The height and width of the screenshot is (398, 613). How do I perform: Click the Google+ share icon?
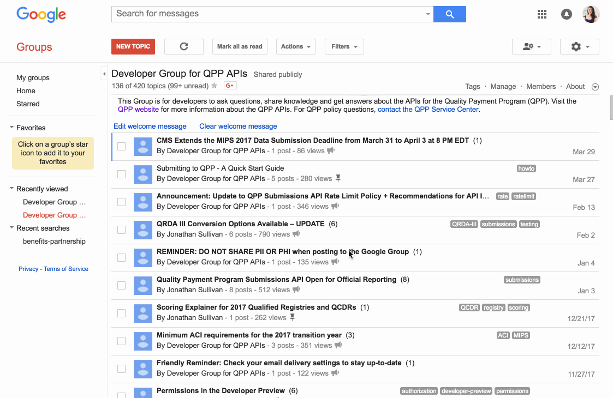230,86
